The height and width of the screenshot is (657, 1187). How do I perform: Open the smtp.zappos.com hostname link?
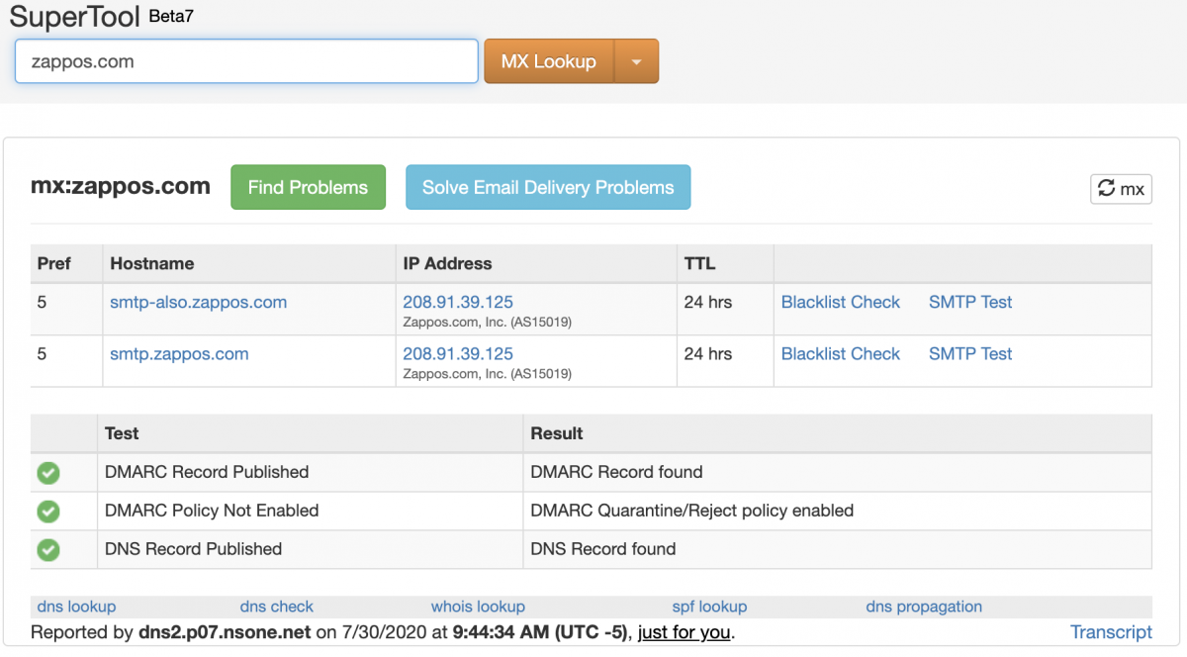pyautogui.click(x=179, y=353)
